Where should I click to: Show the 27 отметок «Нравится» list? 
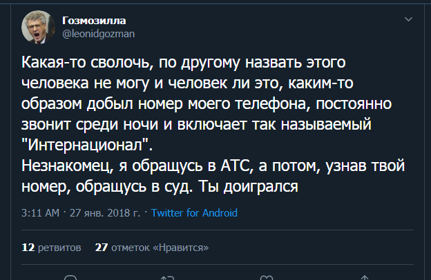151,247
